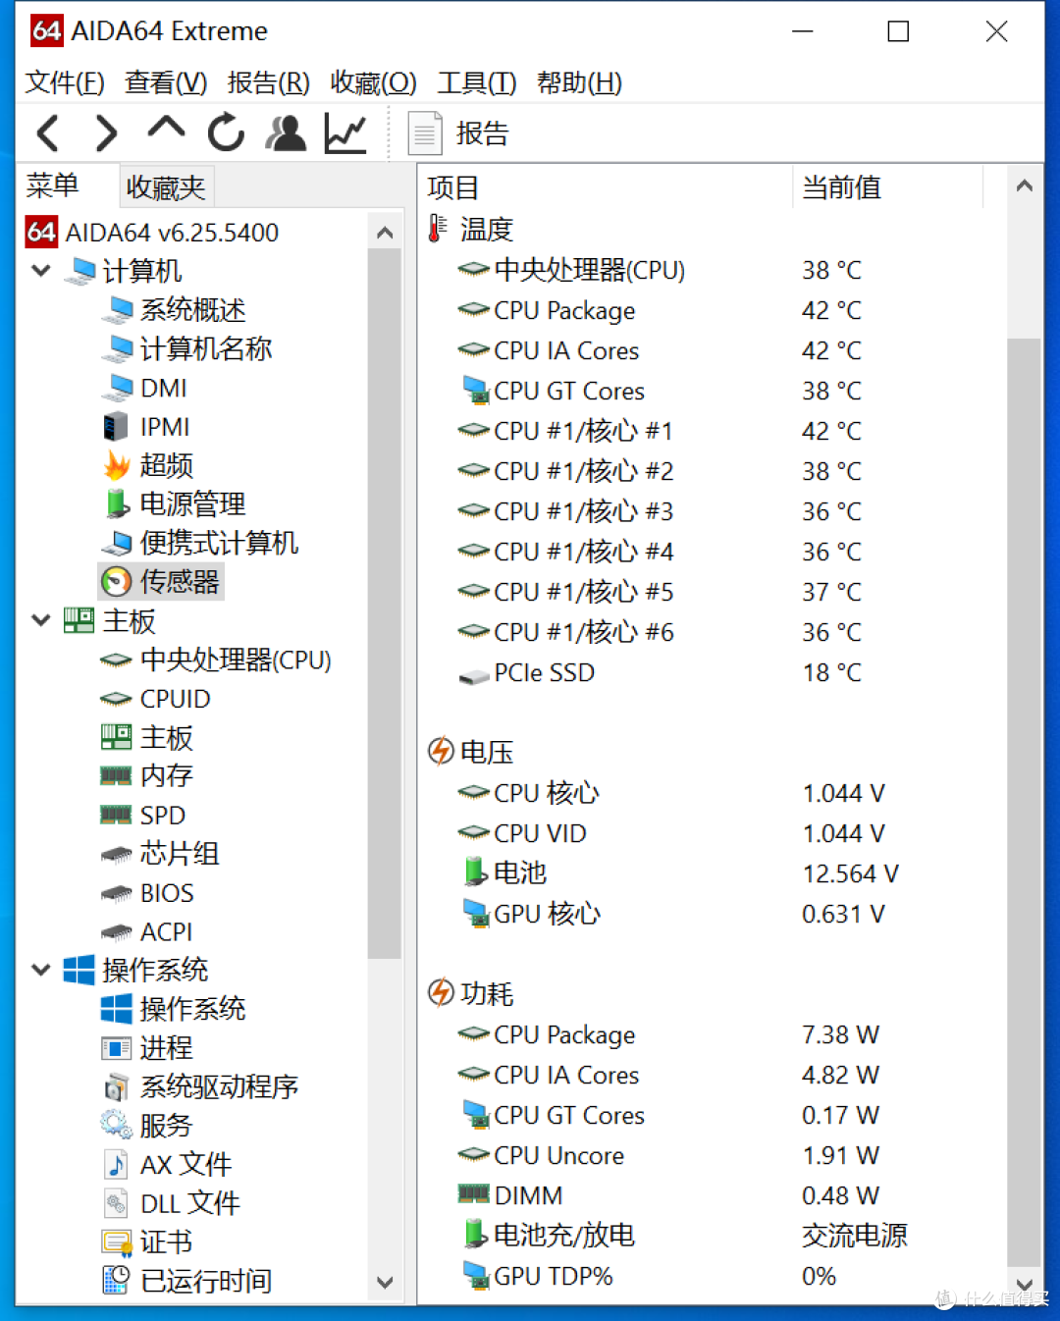Click the 服务 gears icon
The image size is (1060, 1321).
(116, 1125)
